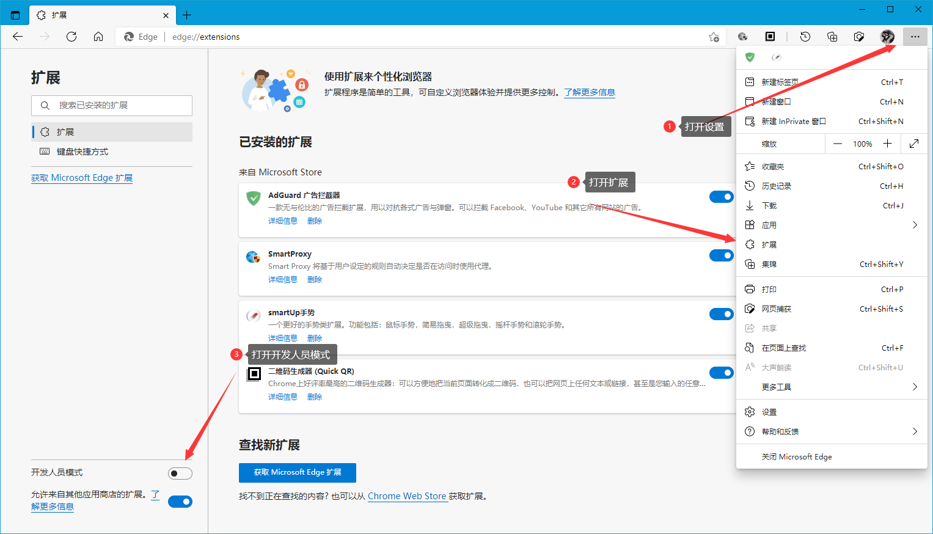Open 收藏夹 from the menu
This screenshot has width=933, height=534.
(x=832, y=166)
